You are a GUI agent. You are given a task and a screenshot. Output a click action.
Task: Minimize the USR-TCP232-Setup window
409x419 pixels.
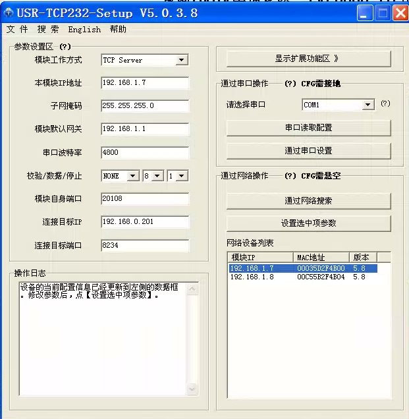[x=365, y=13]
